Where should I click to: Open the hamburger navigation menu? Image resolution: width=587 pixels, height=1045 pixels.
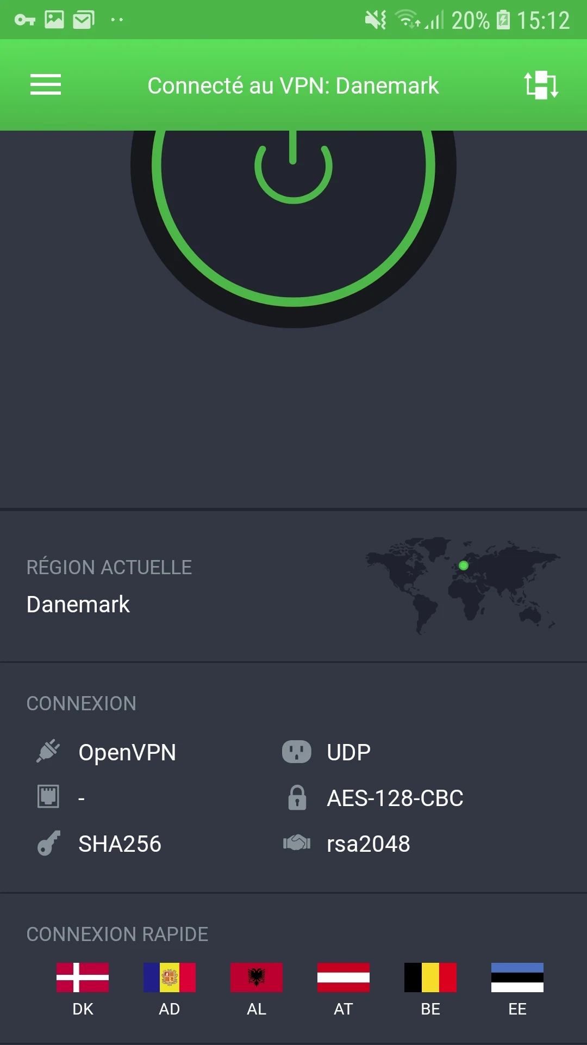[46, 85]
